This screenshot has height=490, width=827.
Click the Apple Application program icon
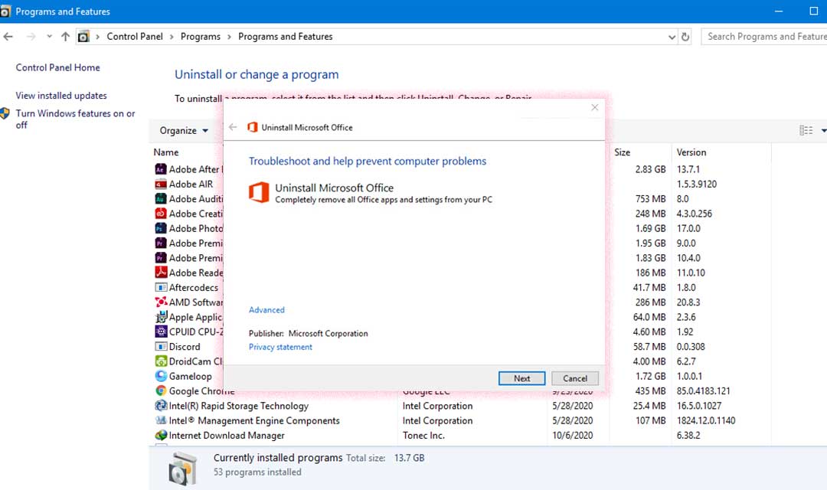pos(161,317)
